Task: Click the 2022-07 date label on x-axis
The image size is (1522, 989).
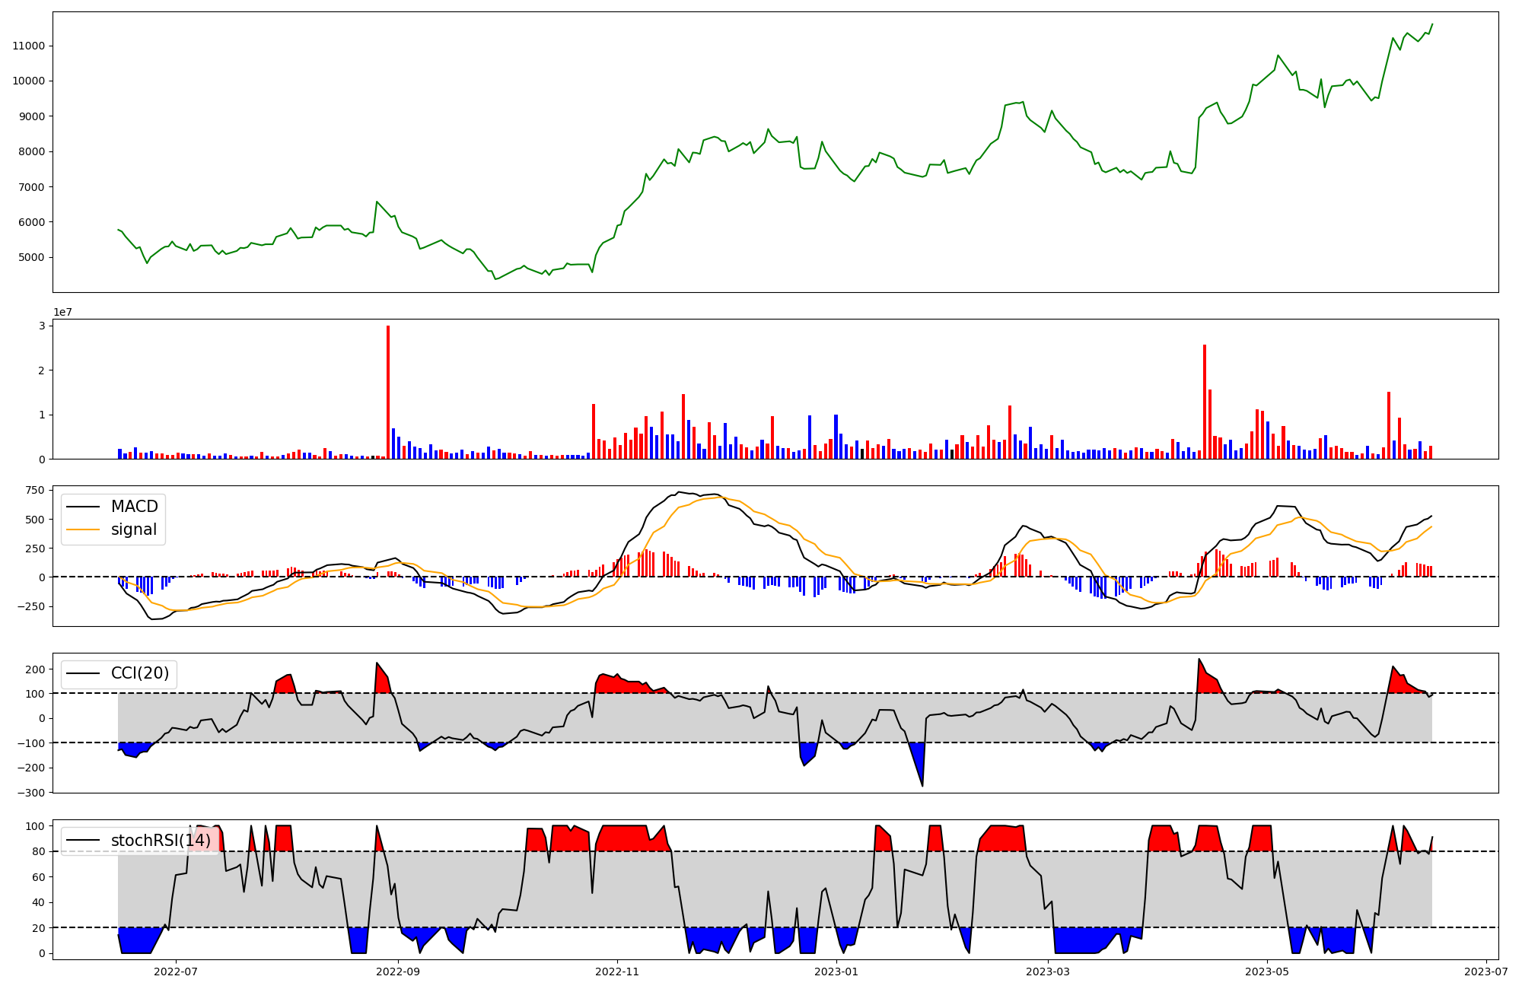Action: pyautogui.click(x=177, y=972)
